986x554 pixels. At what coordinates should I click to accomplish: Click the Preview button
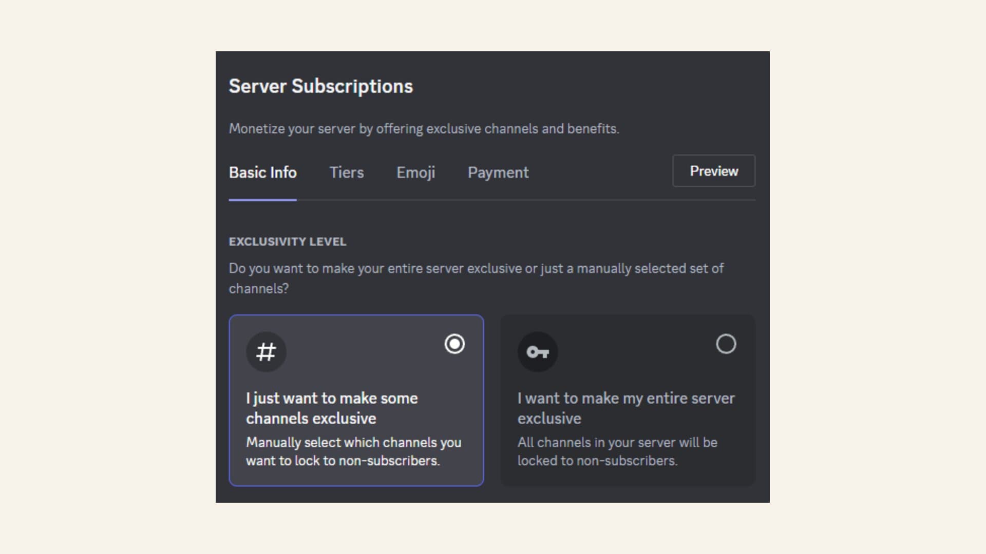tap(714, 171)
